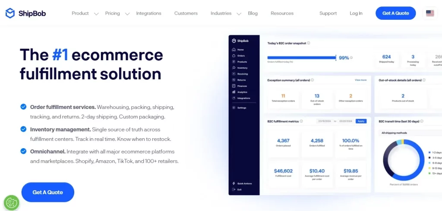Viewport: 442px width, 211px height.
Task: Click info icon beside B2C transit time
Action: tap(422, 121)
